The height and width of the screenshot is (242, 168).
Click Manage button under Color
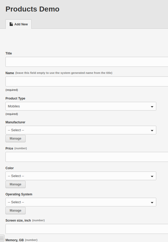tap(16, 184)
